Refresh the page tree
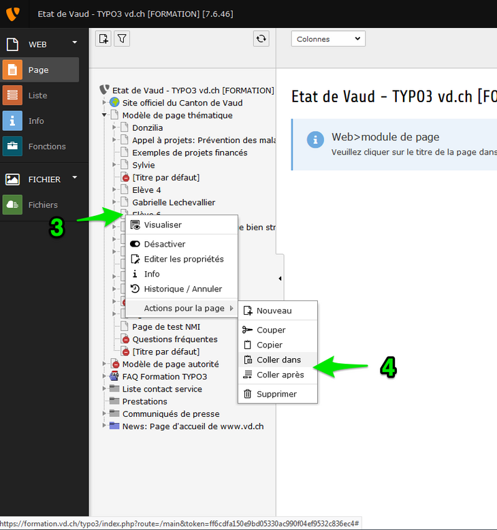Screen dimensions: 497x530 coord(261,39)
